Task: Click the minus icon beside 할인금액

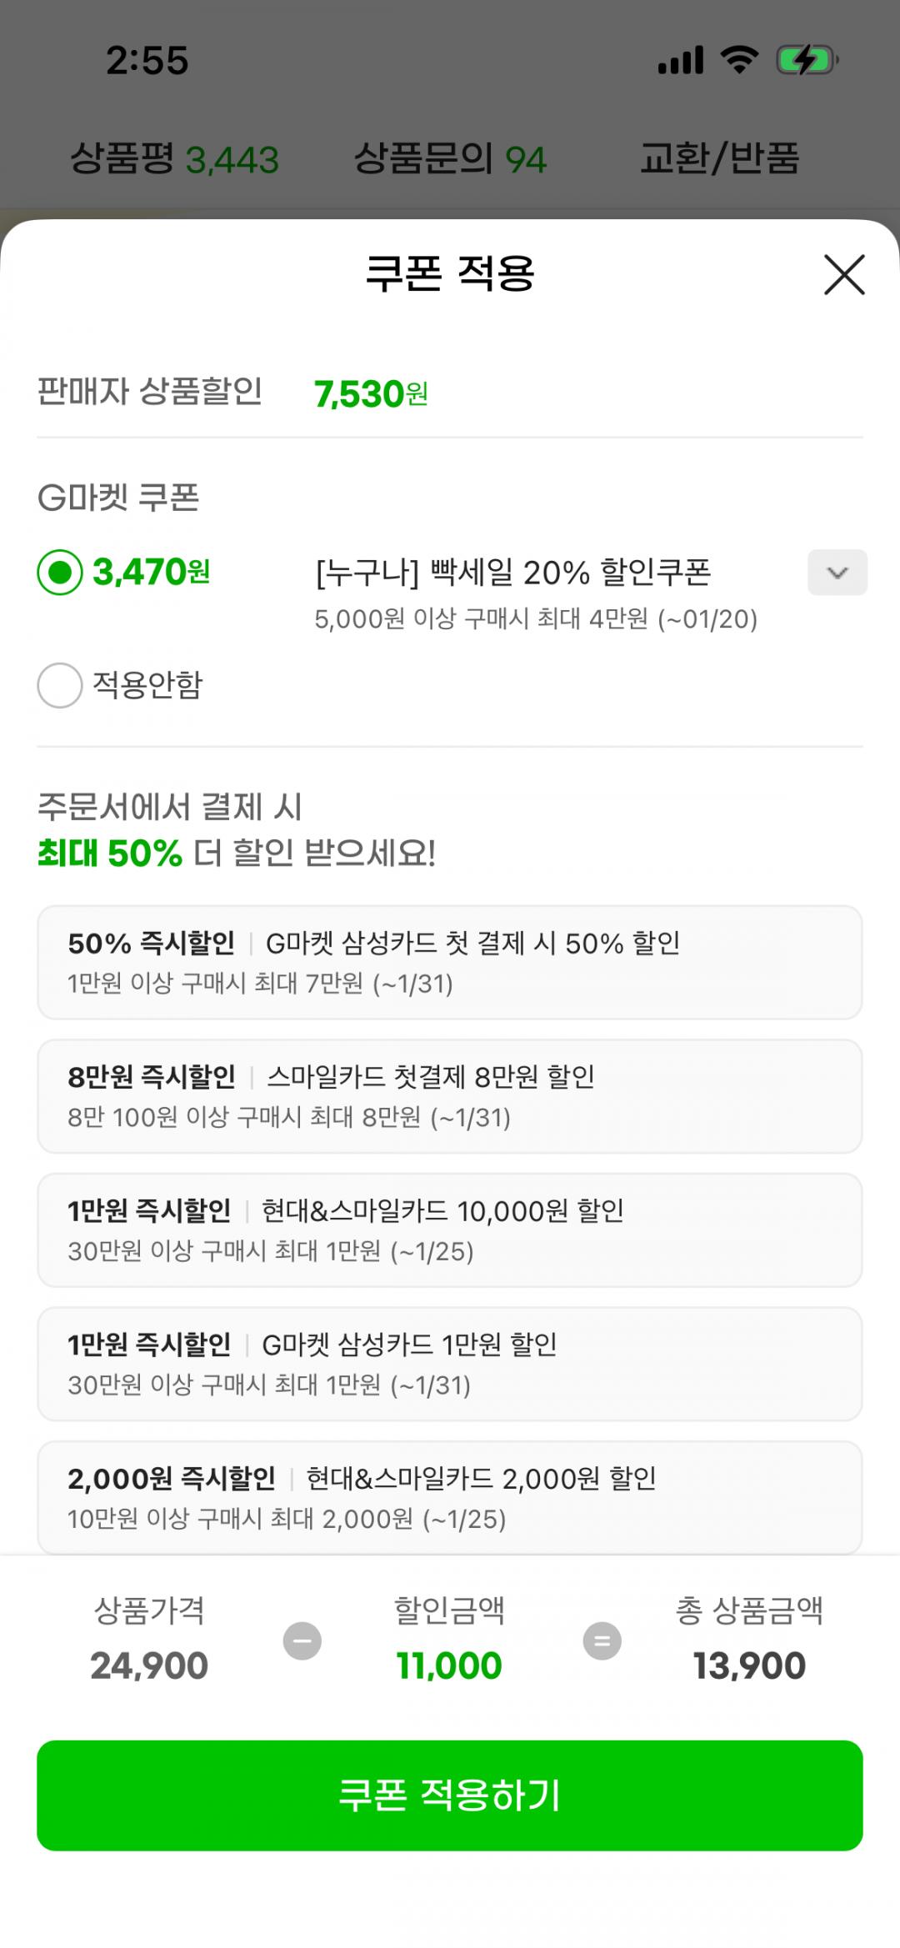Action: [302, 1641]
